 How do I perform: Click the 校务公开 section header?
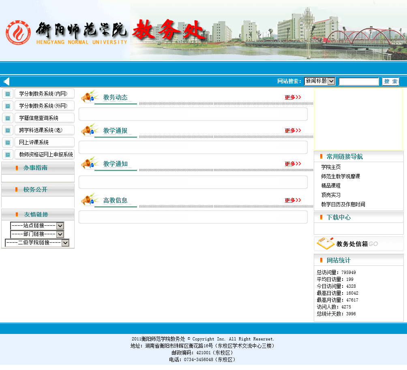[x=38, y=190]
